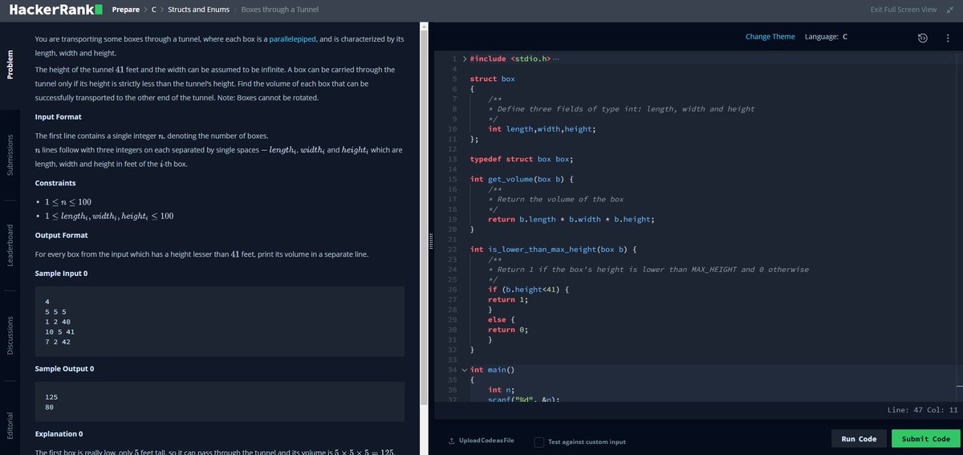
Task: Collapse the main function fold arrow at line 34
Action: point(464,370)
